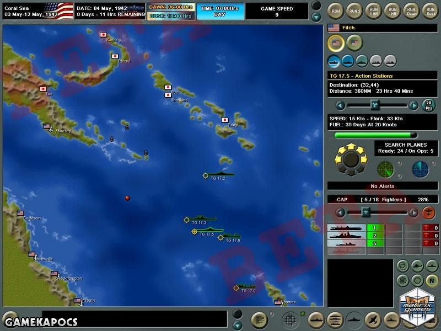
Task: Click the dark round button above teal arrow at top
Action: pyautogui.click(x=316, y=6)
